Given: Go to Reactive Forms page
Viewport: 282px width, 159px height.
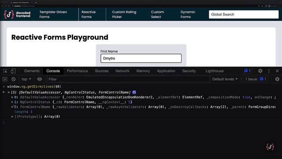Looking at the screenshot, I should click(x=89, y=15).
